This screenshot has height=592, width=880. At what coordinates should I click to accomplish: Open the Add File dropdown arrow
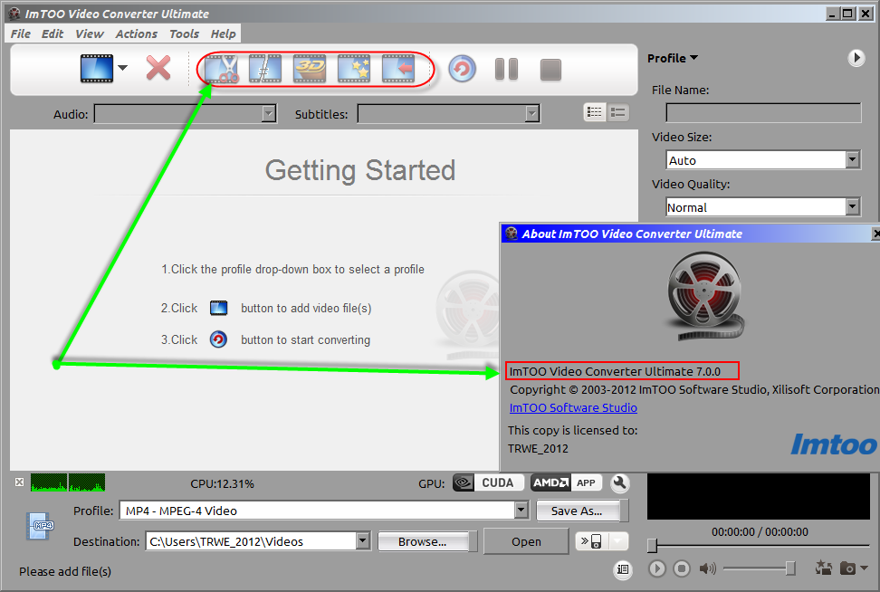122,68
